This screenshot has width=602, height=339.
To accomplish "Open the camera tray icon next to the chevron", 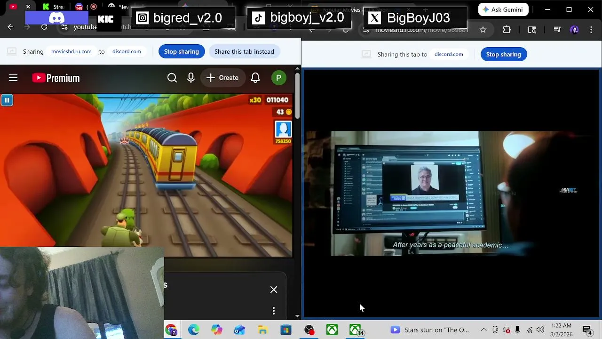I will (x=495, y=330).
